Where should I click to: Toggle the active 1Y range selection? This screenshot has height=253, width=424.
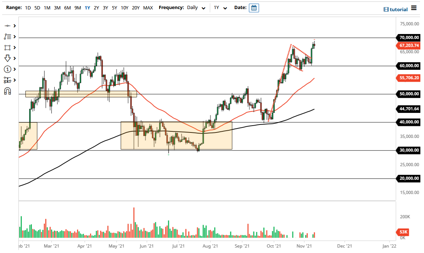[86, 8]
